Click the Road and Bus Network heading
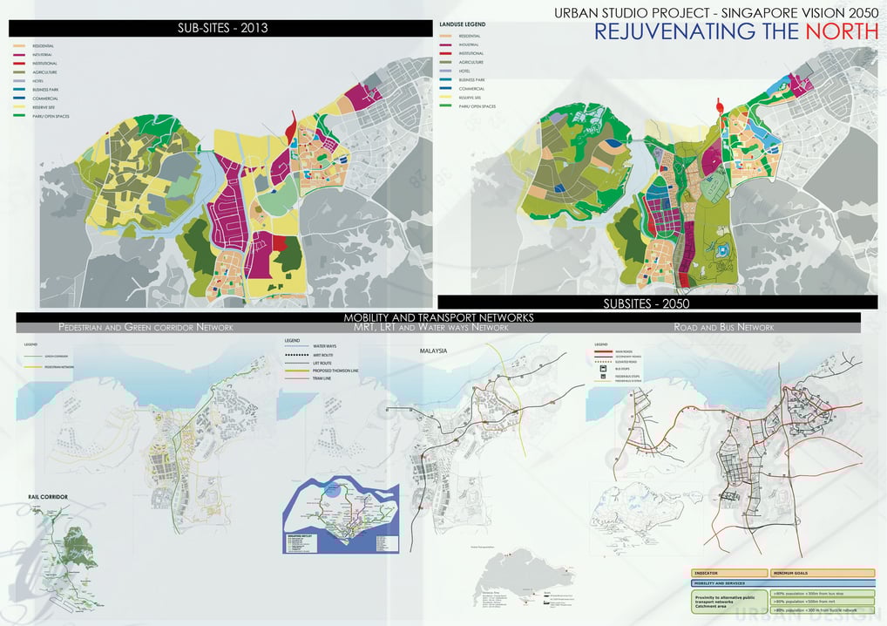Screen dimensions: 887x626 pyautogui.click(x=723, y=327)
